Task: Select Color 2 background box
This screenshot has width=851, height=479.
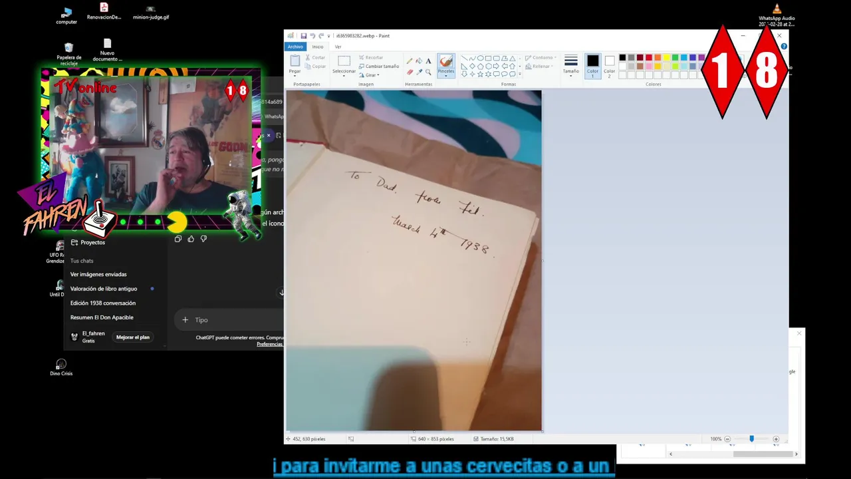Action: [610, 66]
